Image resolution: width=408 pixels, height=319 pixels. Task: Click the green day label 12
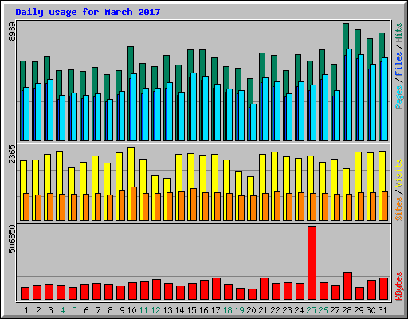point(155,310)
